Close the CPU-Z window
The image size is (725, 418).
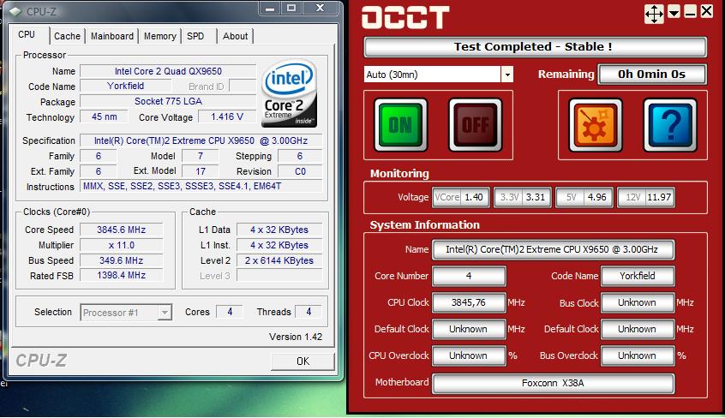321,8
